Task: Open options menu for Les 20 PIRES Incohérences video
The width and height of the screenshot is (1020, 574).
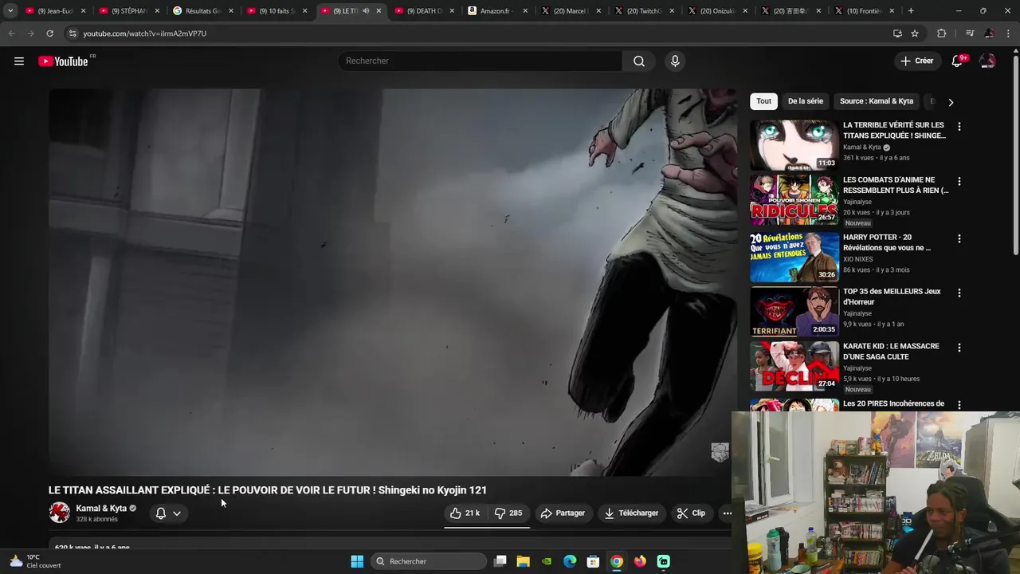Action: point(959,405)
